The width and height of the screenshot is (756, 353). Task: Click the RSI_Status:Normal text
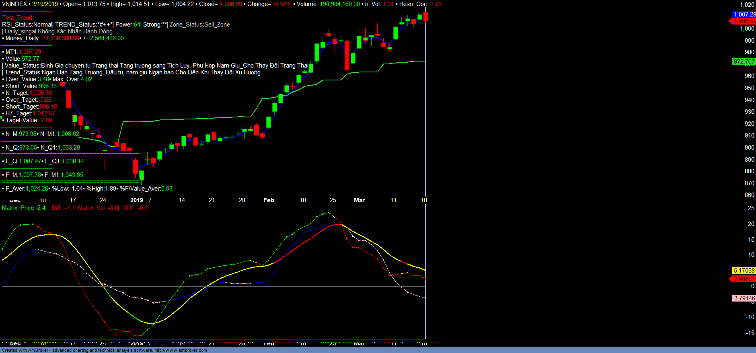[x=27, y=25]
